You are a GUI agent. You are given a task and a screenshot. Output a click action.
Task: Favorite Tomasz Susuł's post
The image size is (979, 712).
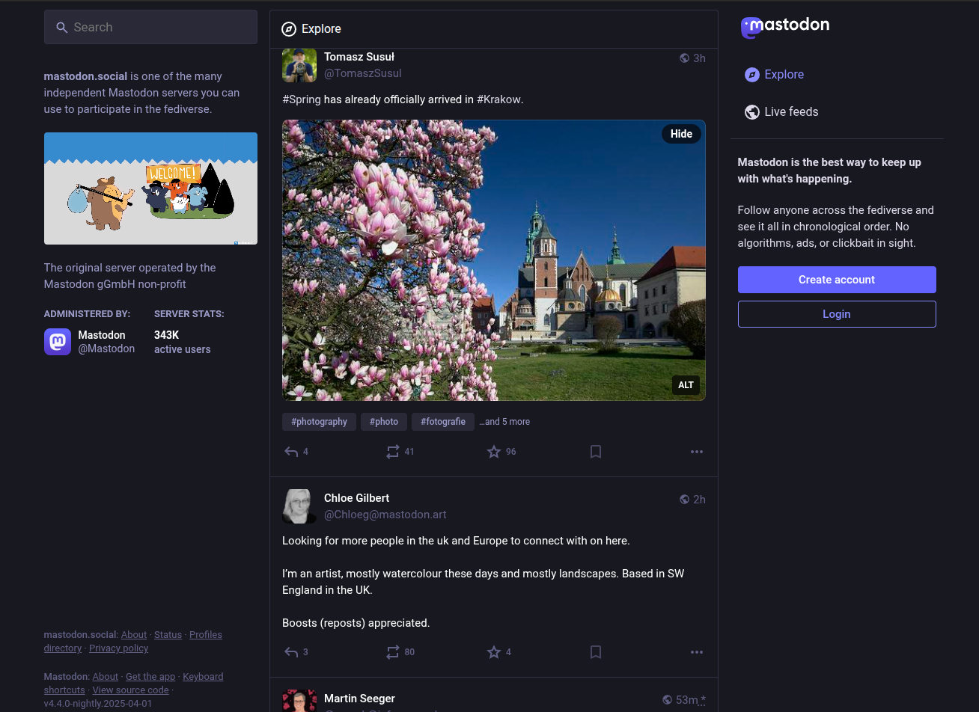[x=494, y=452]
